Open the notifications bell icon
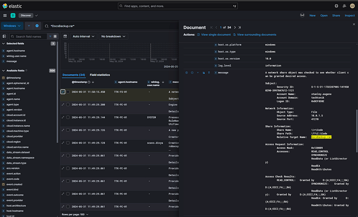 (x=344, y=6)
